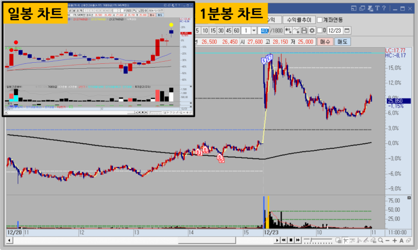Click the 12/20 date label on time axis
418x250 pixels.
(15, 232)
